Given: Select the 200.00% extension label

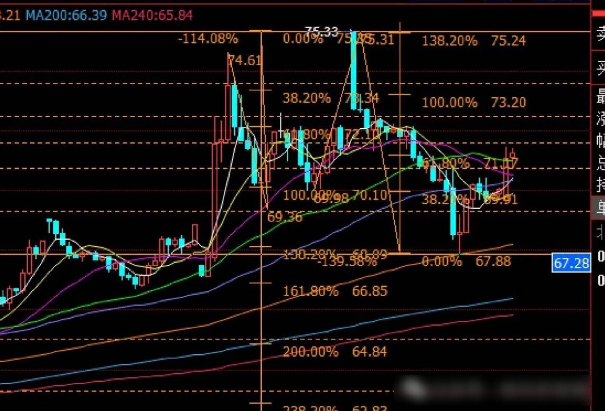Looking at the screenshot, I should click(x=310, y=352).
